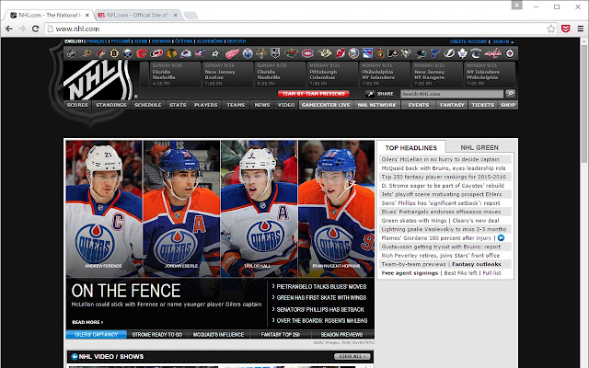The image size is (589, 368).
Task: Open the Colorado Avalanche logo
Action: click(186, 53)
